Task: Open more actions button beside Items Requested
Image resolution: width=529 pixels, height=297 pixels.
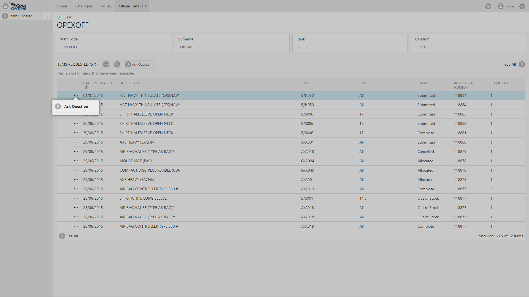Action: [x=106, y=64]
